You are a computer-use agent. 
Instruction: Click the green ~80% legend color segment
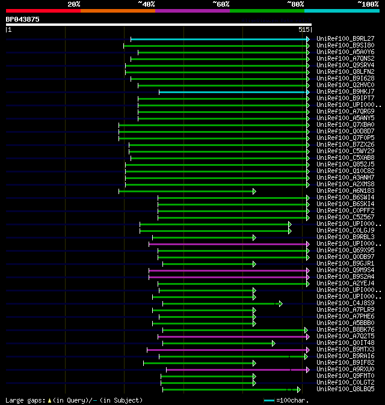click(267, 11)
